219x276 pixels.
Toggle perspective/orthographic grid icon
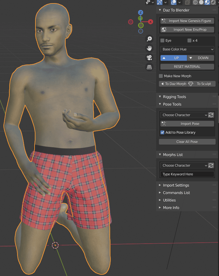[149, 67]
